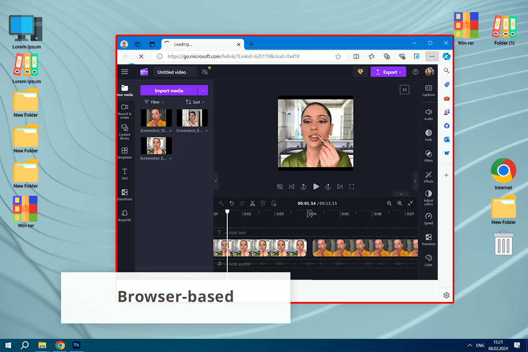Add page to favorites with star icon
The width and height of the screenshot is (528, 352).
coord(338,56)
